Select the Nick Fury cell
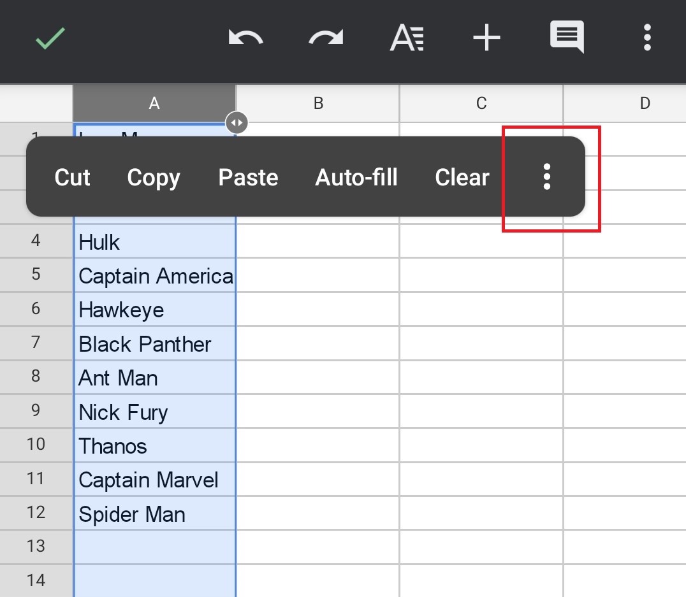This screenshot has width=686, height=597. [155, 412]
